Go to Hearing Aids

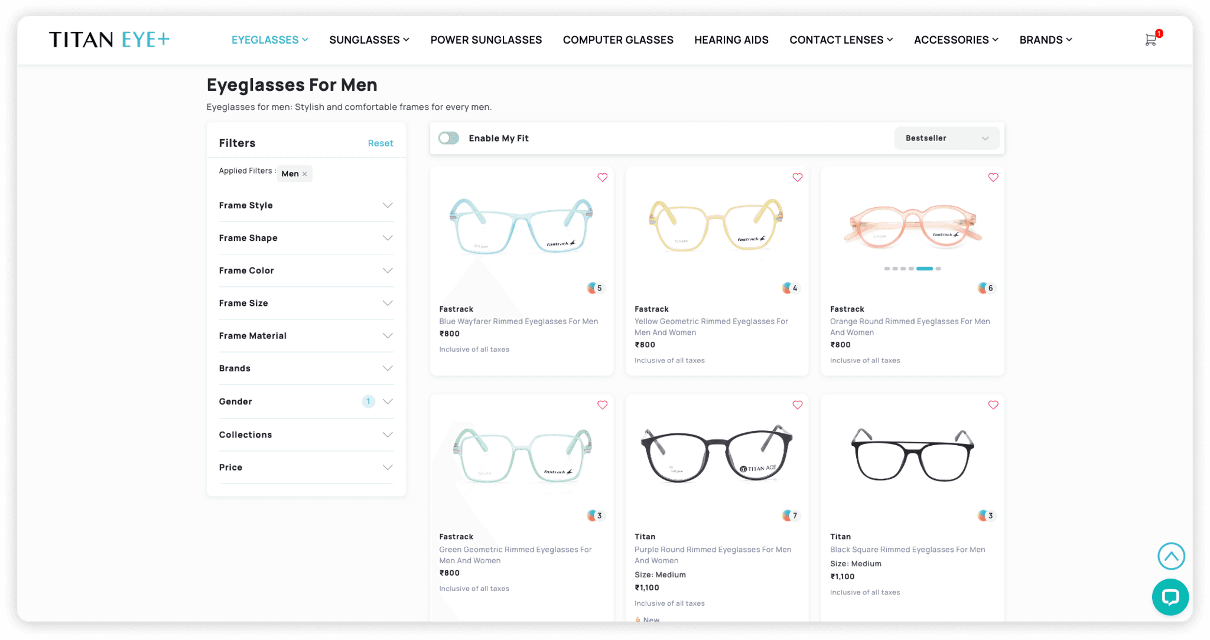pyautogui.click(x=731, y=40)
